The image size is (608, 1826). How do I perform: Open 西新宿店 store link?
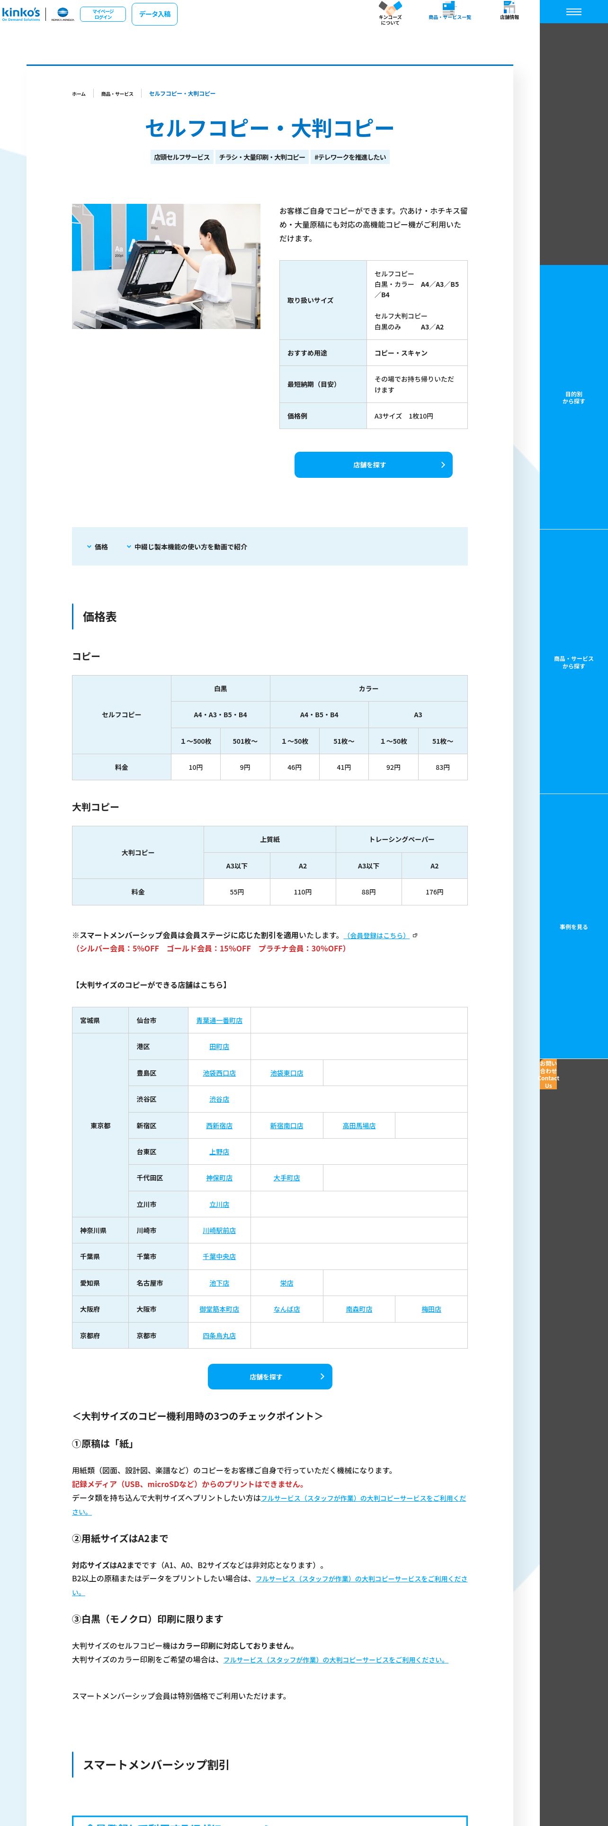tap(219, 1126)
